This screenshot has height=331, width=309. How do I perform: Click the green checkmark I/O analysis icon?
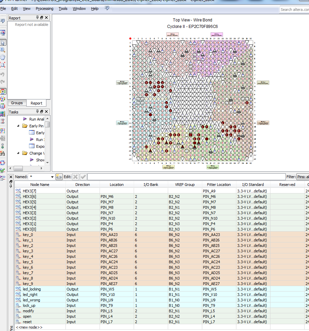(x=3, y=170)
